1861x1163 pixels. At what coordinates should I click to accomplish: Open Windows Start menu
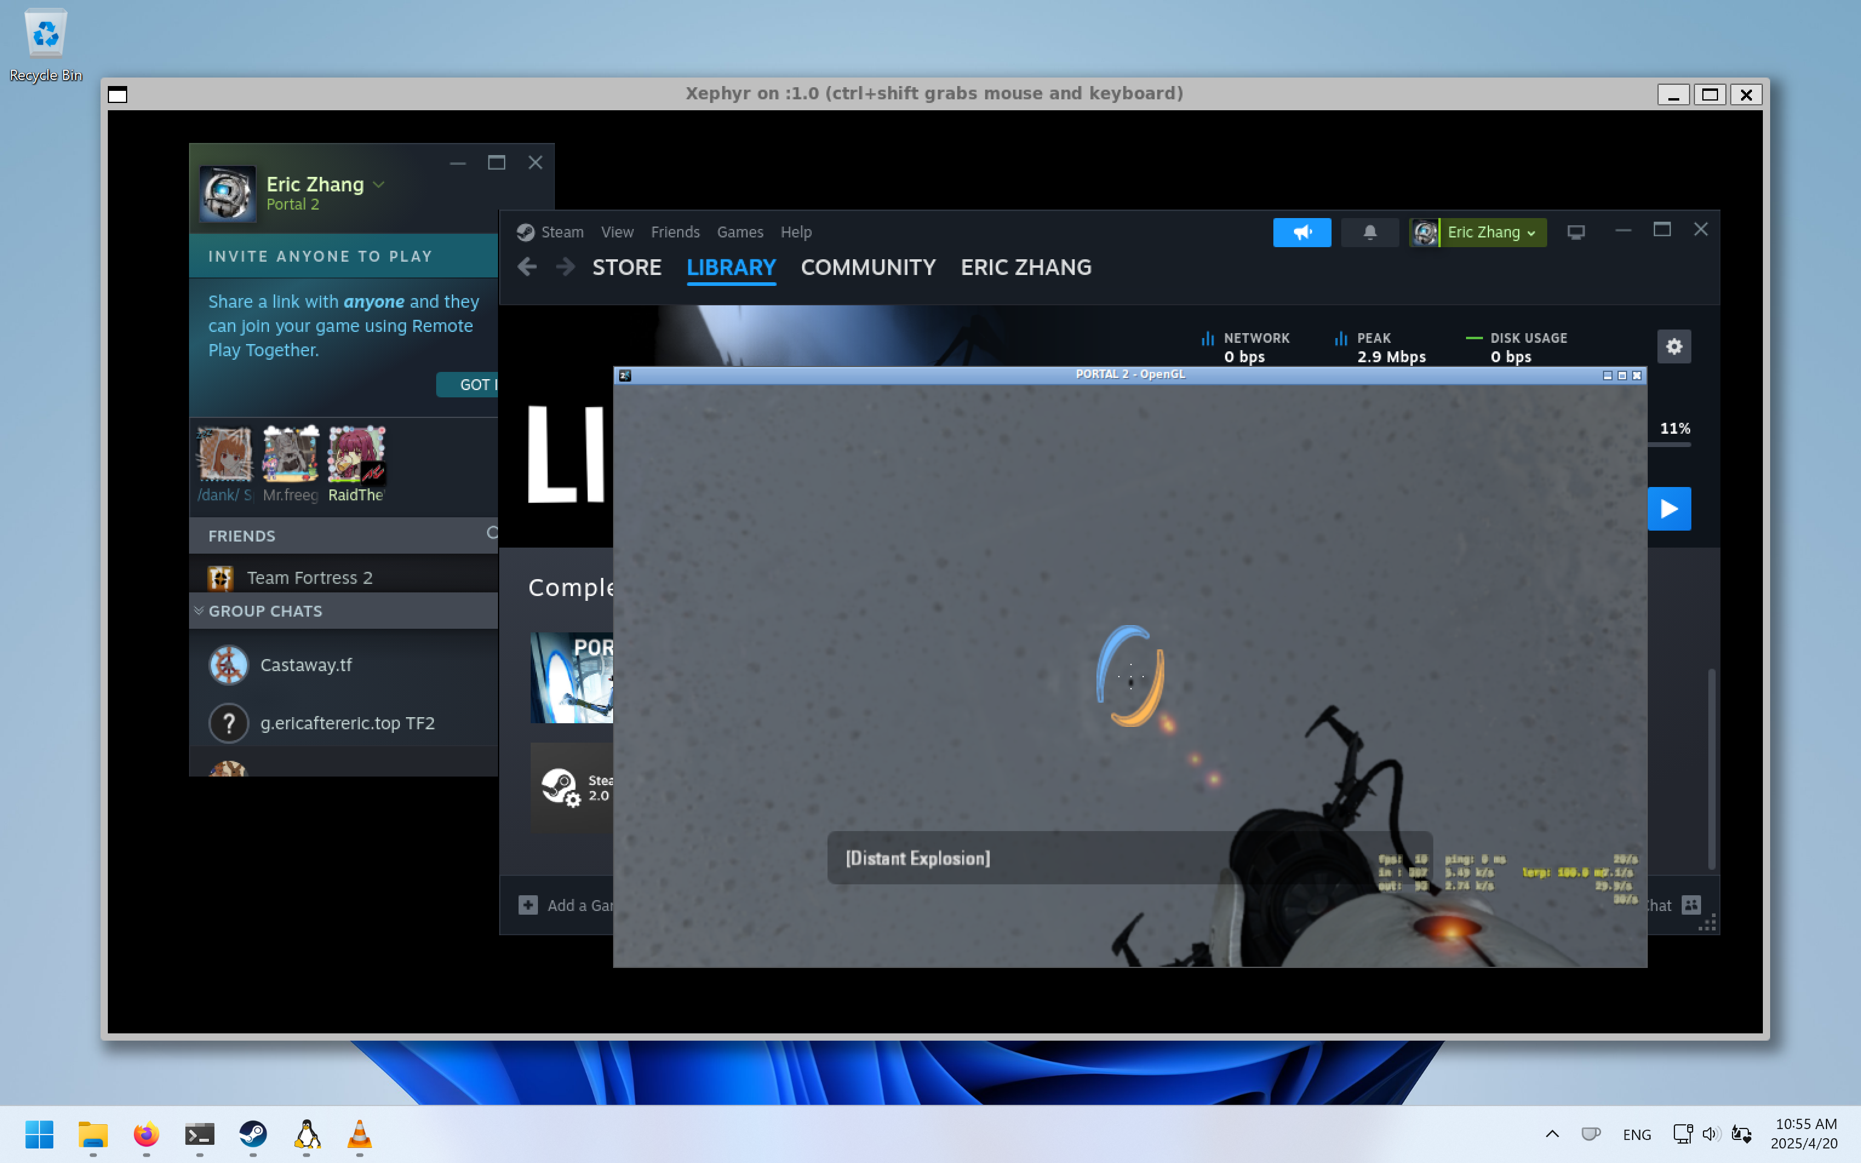(x=39, y=1135)
